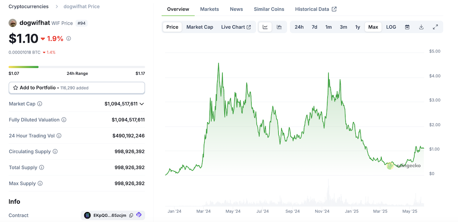Click the Nov '24 x-axis label
The height and width of the screenshot is (222, 458).
(x=322, y=211)
